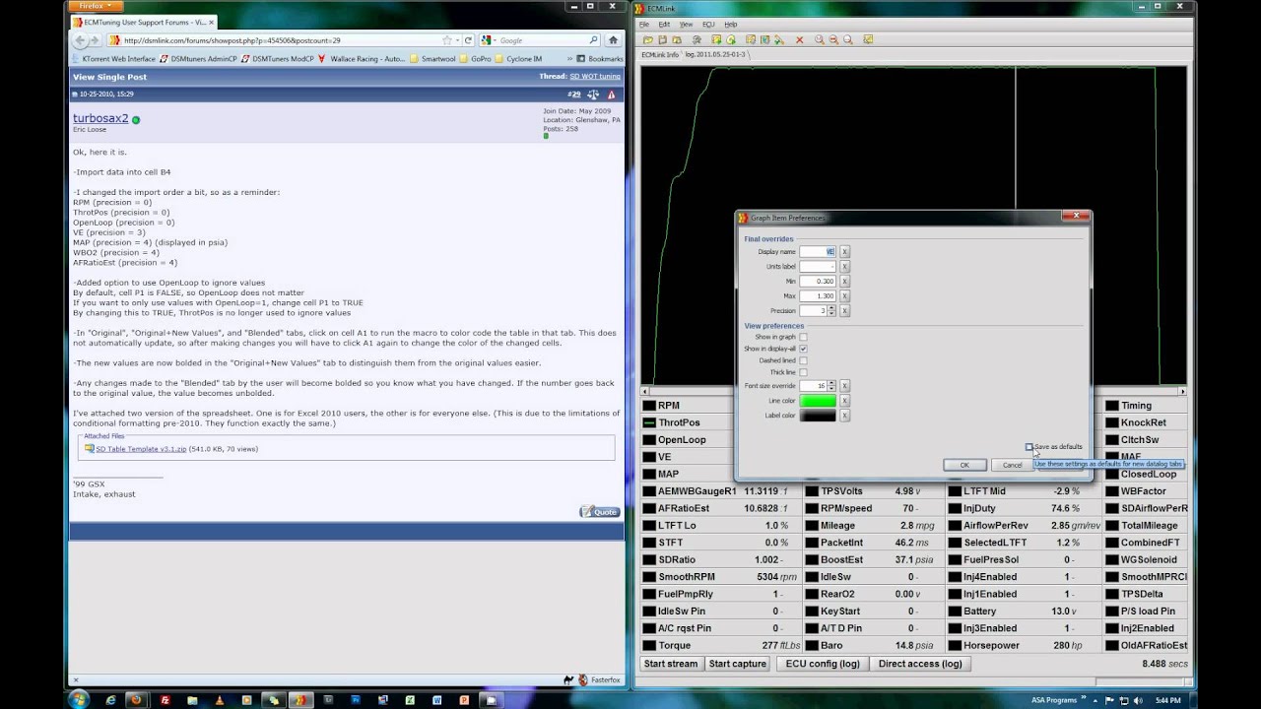Image resolution: width=1261 pixels, height=709 pixels.
Task: Click the binoculars icon in ECMLink toolbar
Action: [697, 39]
